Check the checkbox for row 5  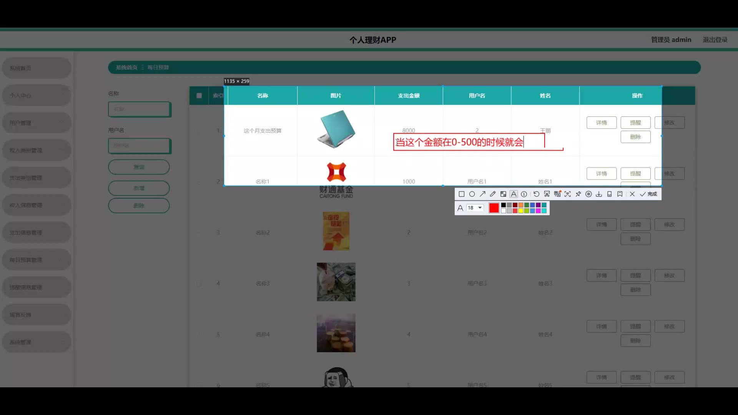[199, 334]
